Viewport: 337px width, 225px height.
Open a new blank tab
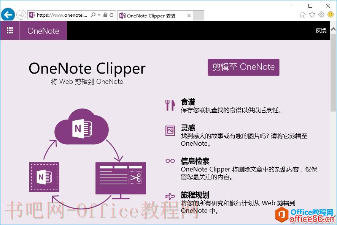199,16
